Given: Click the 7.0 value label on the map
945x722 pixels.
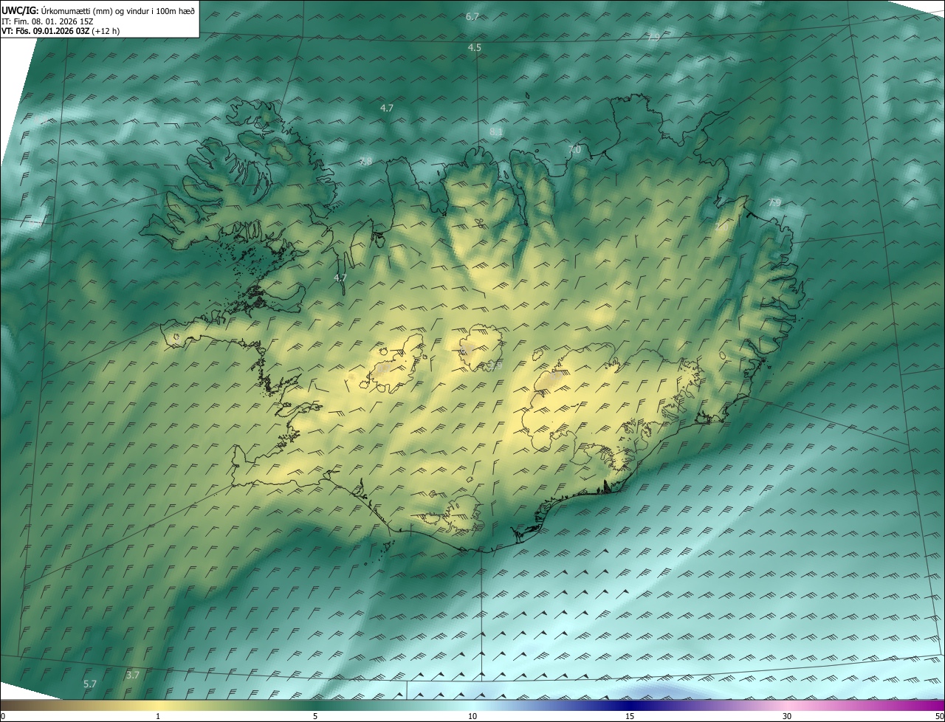Looking at the screenshot, I should pyautogui.click(x=574, y=150).
